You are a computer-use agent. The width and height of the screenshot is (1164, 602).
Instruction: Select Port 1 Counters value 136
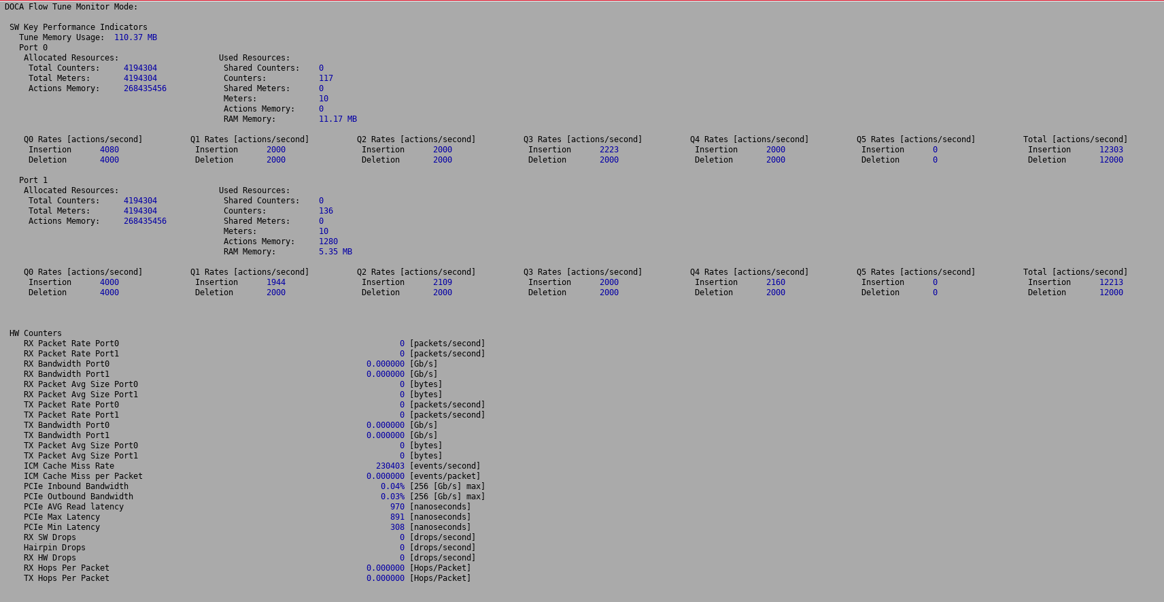pos(326,211)
